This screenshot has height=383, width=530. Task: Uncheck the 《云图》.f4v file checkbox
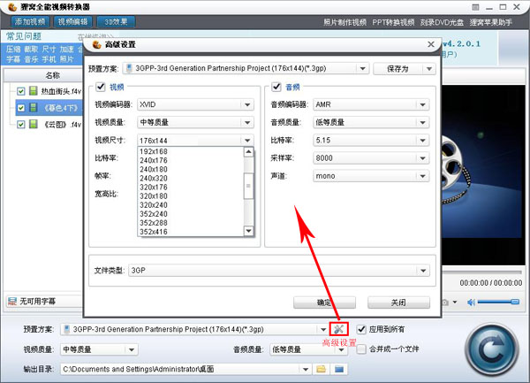pos(21,125)
